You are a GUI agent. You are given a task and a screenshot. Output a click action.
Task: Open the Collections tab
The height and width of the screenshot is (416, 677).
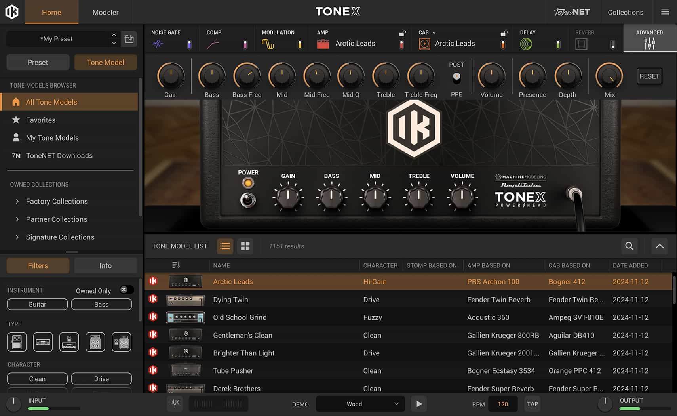coord(626,12)
